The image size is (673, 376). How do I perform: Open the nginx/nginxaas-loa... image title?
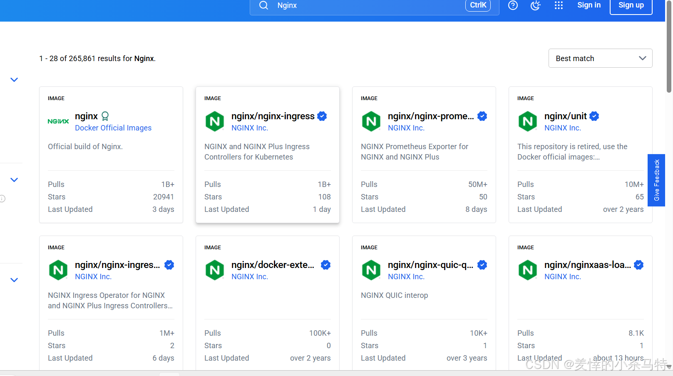tap(588, 265)
